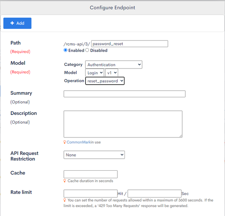Select the Disabled radio button
225x216 pixels.
(87, 50)
